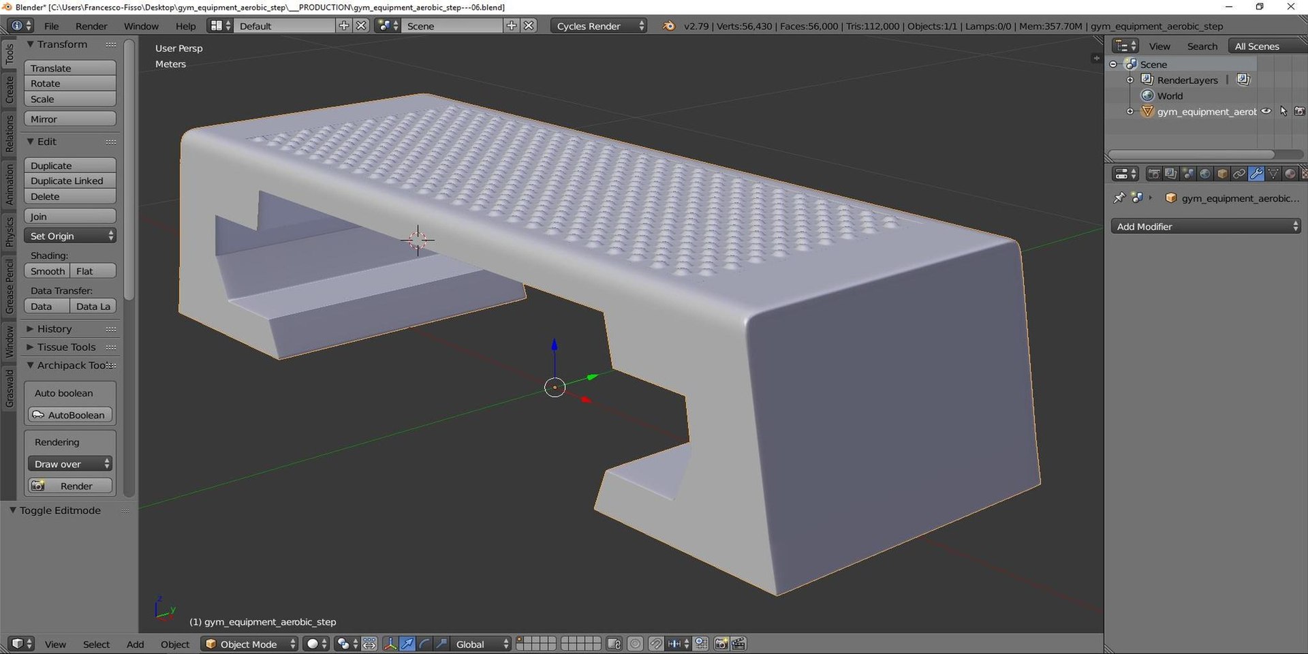Click the proportional editing circle icon
The width and height of the screenshot is (1308, 654).
point(635,644)
